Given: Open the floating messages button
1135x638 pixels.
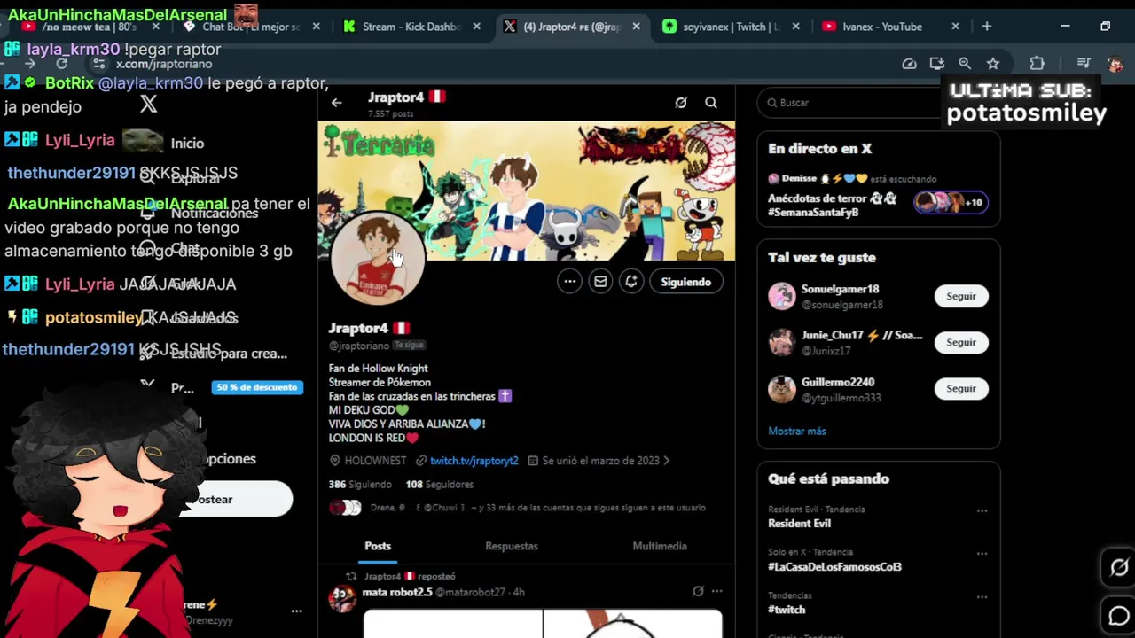Looking at the screenshot, I should 1119,615.
